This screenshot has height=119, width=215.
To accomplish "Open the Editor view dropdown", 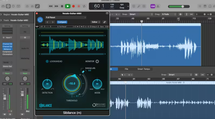I will (x=96, y=22).
